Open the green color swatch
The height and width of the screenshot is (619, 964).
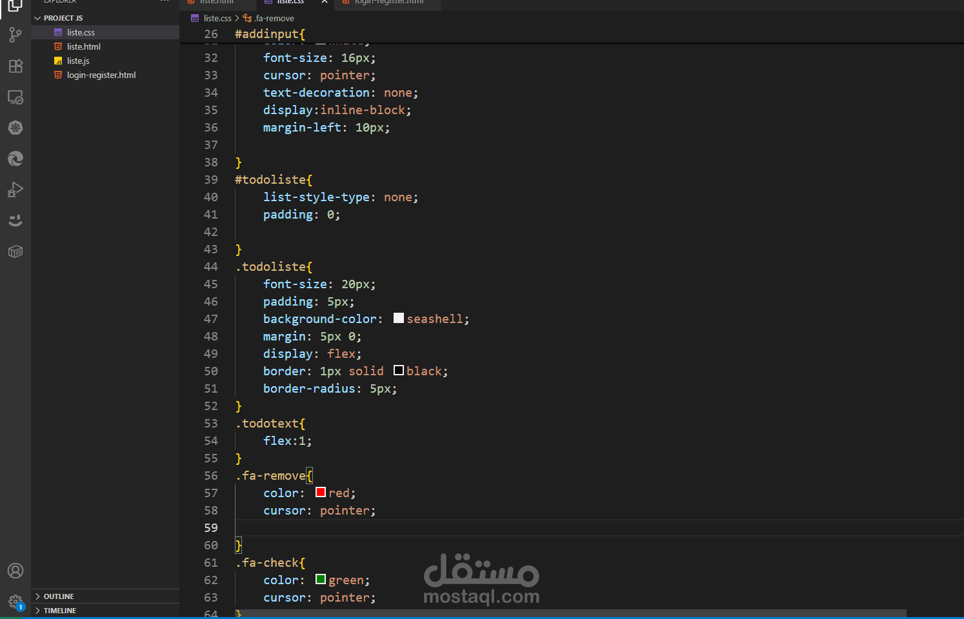tap(321, 579)
